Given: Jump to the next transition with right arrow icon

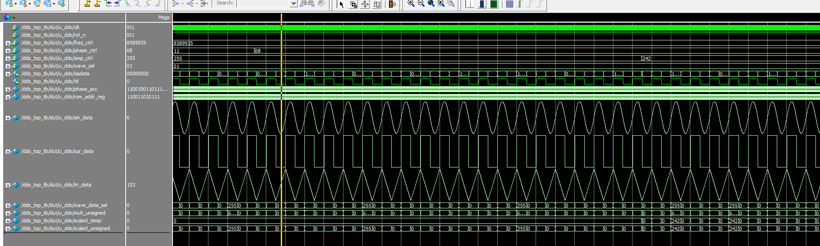Looking at the screenshot, I should (116, 4).
